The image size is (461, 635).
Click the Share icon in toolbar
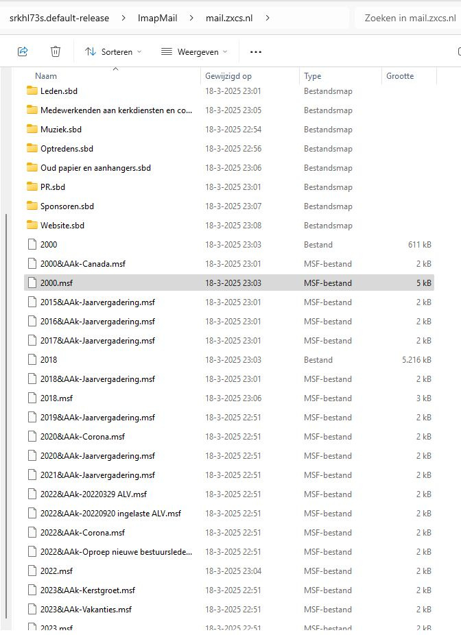[23, 51]
